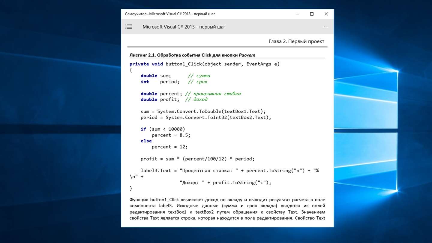Click the paragraph line starting 'компонента label3. Исходные данные'
Image resolution: width=432 pixels, height=243 pixels.
pyautogui.click(x=227, y=206)
